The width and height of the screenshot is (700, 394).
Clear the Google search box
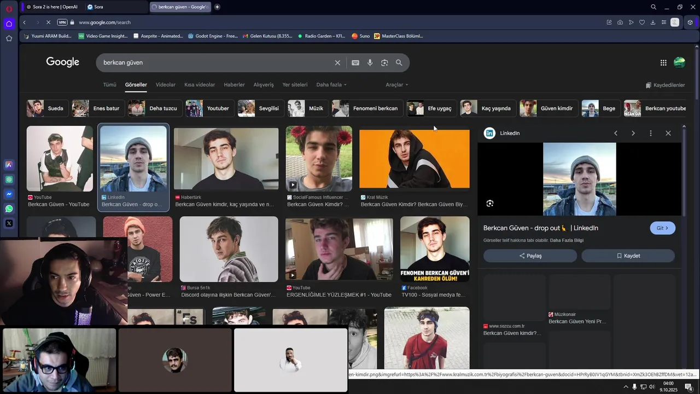pyautogui.click(x=337, y=63)
